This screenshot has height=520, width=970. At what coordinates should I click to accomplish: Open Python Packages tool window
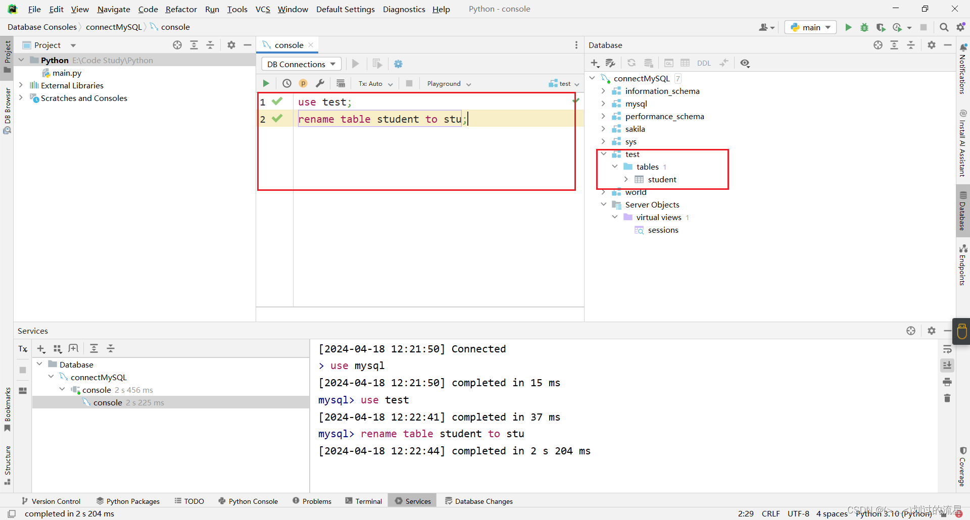click(x=128, y=501)
